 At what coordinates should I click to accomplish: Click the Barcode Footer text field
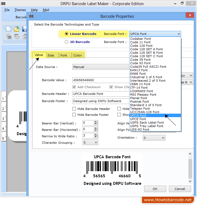coord(101,101)
